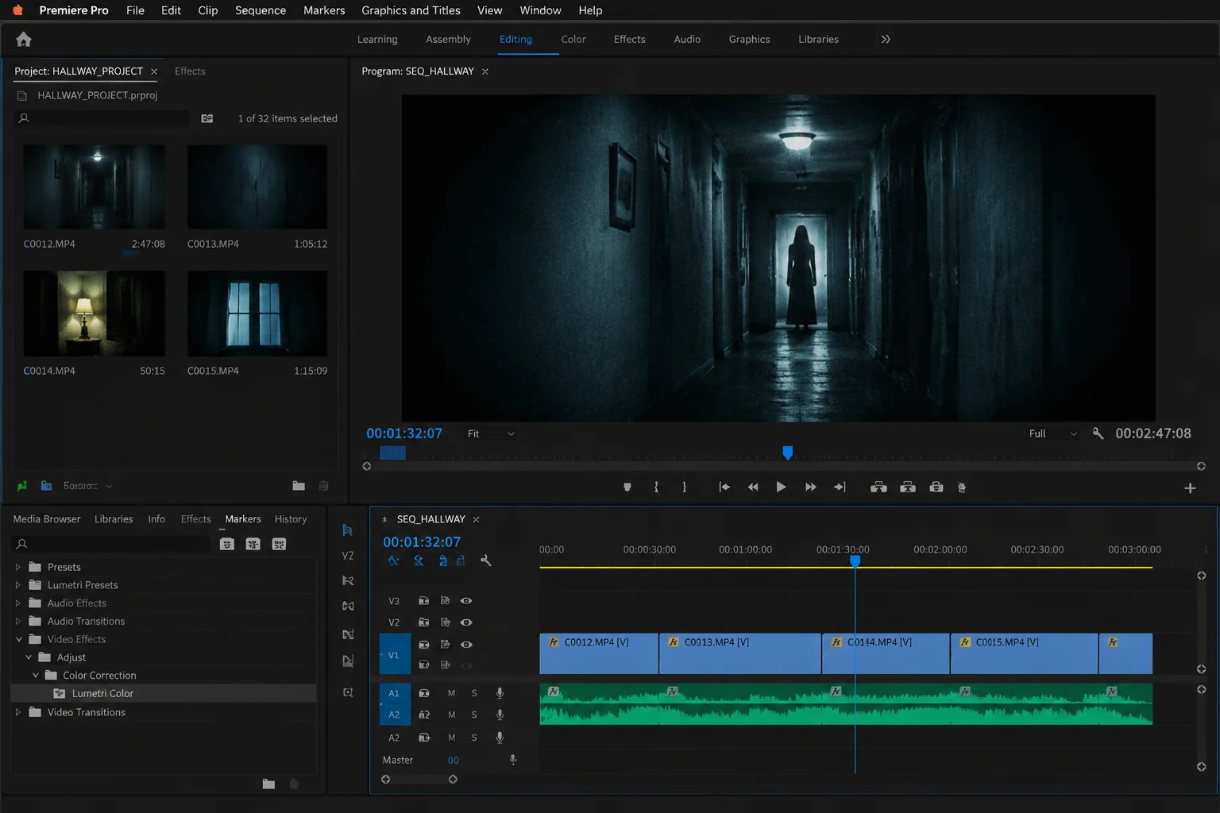
Task: Open the Graphics and Titles menu
Action: point(411,10)
